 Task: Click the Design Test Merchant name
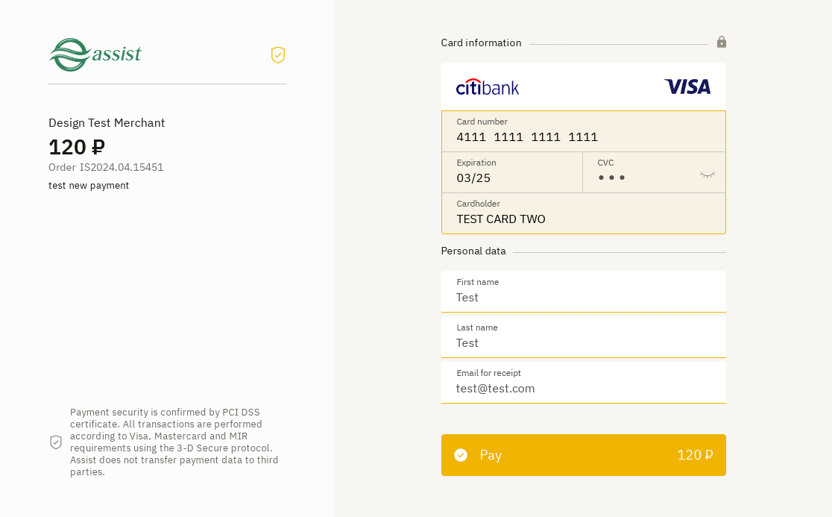click(x=107, y=123)
